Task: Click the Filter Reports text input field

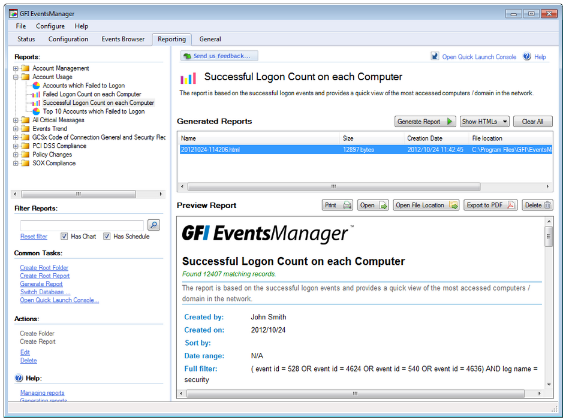Action: pyautogui.click(x=82, y=225)
